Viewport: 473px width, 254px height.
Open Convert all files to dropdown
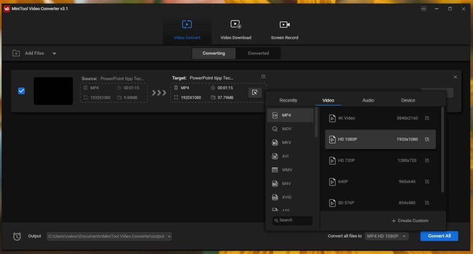(x=387, y=236)
